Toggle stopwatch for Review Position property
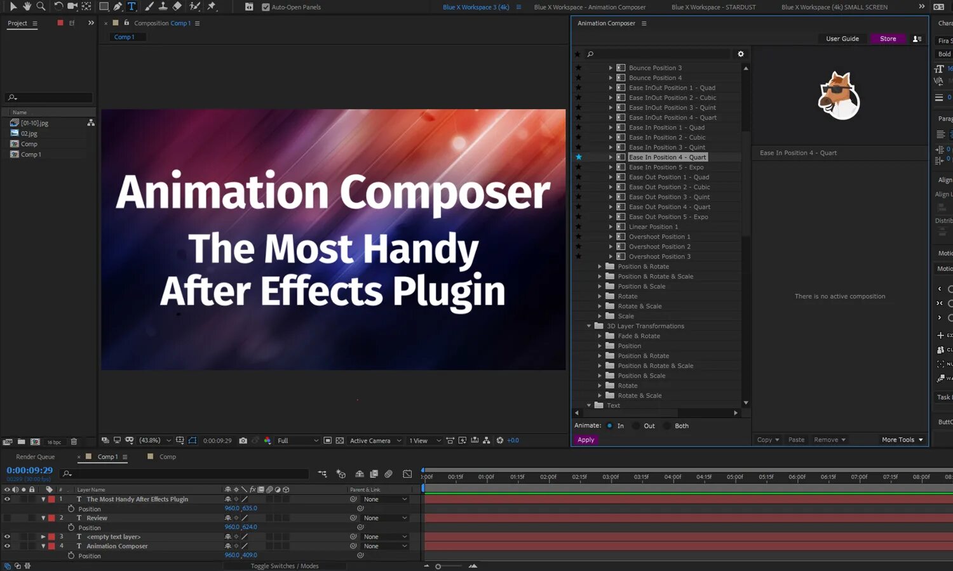953x571 pixels. (x=71, y=527)
